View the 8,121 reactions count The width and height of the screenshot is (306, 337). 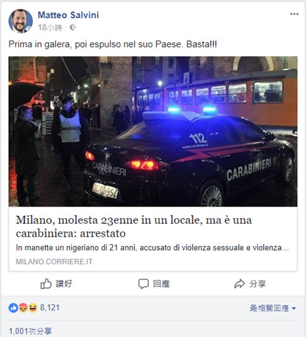[x=50, y=307]
